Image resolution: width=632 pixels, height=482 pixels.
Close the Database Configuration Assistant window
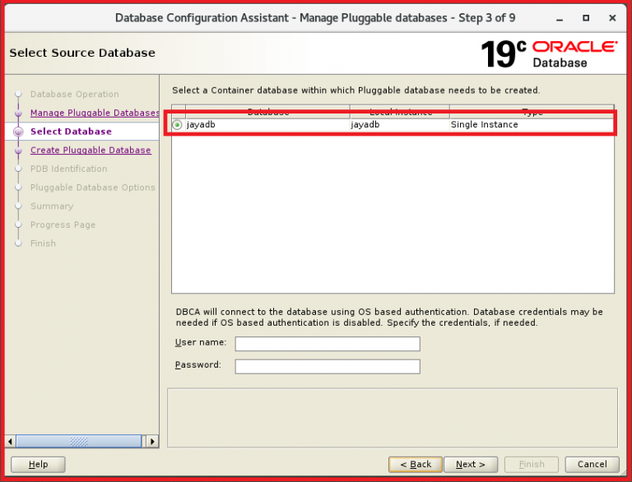[x=611, y=17]
